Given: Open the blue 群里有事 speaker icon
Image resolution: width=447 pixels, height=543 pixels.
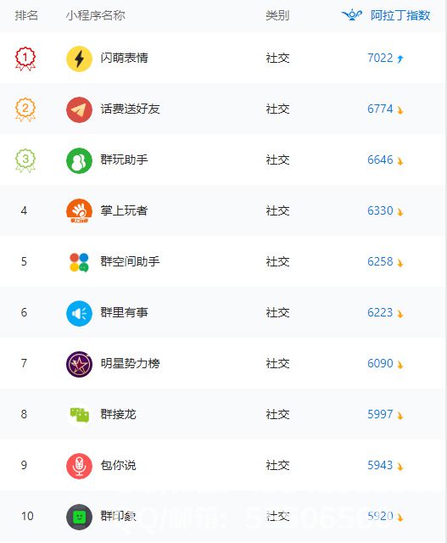Looking at the screenshot, I should (79, 313).
